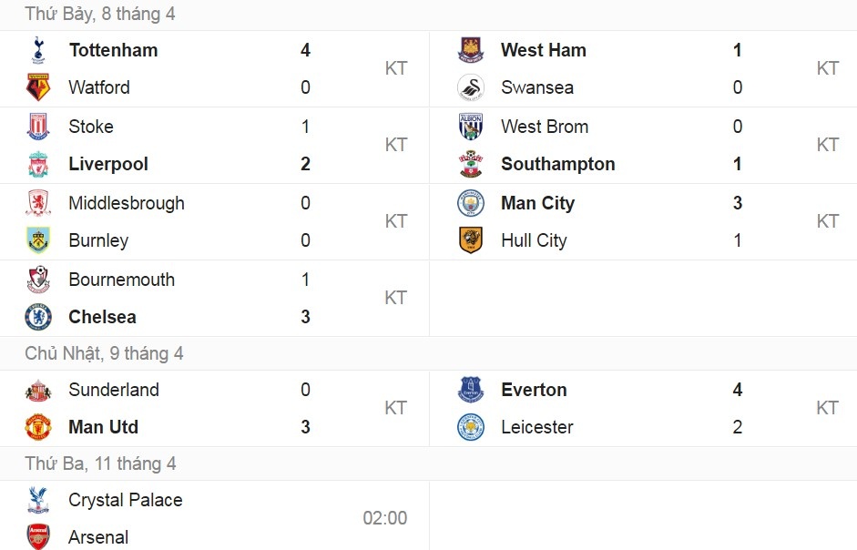The width and height of the screenshot is (857, 550).
Task: Click the 02:00 kickoff time text
Action: click(x=385, y=518)
